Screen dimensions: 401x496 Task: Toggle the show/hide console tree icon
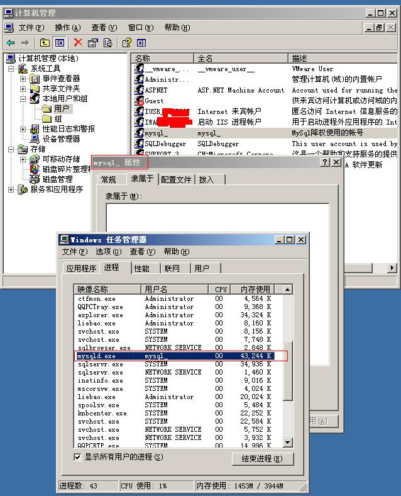coord(59,43)
